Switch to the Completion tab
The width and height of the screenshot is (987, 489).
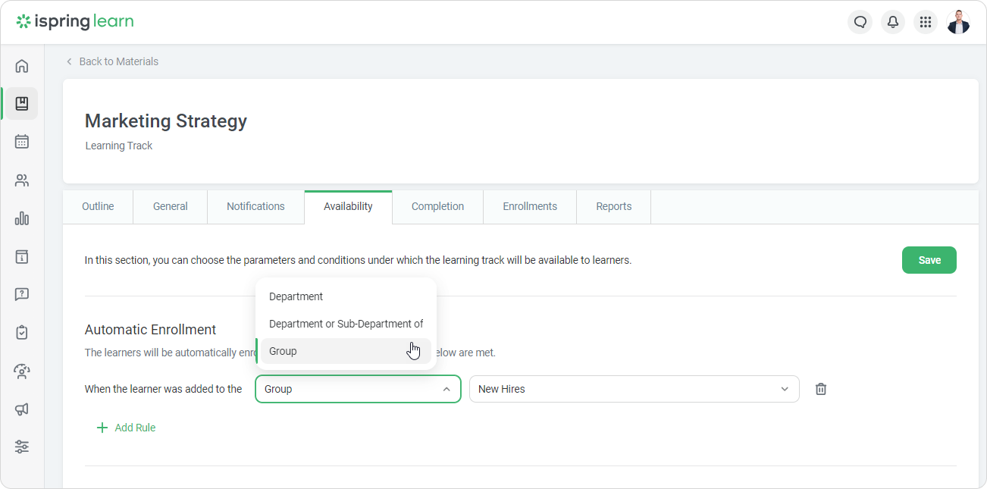click(437, 206)
